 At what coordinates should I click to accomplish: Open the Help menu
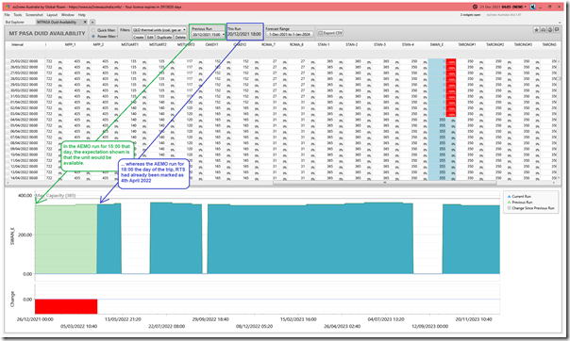(82, 15)
